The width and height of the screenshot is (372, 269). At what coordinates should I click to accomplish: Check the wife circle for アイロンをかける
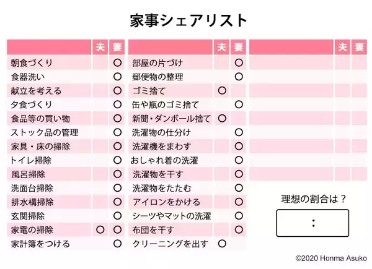point(239,202)
